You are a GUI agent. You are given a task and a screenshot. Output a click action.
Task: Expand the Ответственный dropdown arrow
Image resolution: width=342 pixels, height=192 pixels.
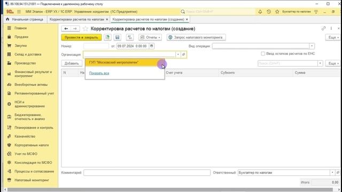332,173
